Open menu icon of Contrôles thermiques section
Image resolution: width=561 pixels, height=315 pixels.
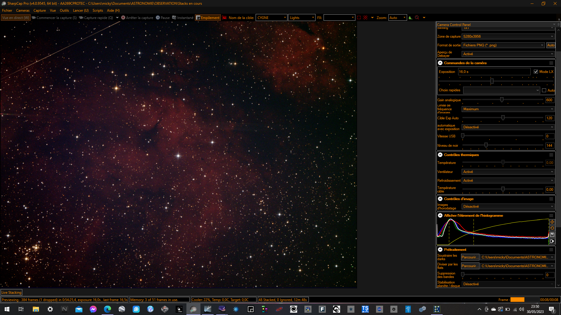[x=551, y=155]
